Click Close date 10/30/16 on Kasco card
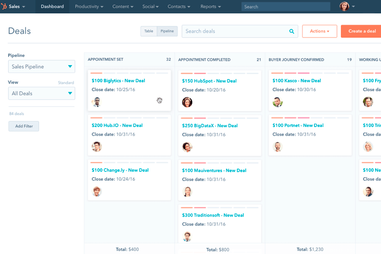 pyautogui.click(x=294, y=90)
